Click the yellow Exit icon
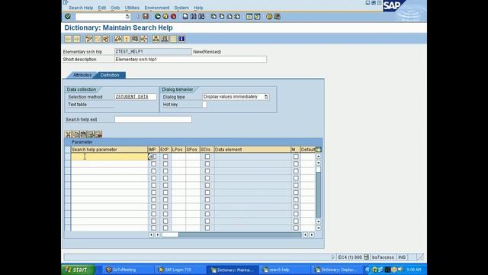Viewport: 488px width, 275px height. pyautogui.click(x=165, y=17)
